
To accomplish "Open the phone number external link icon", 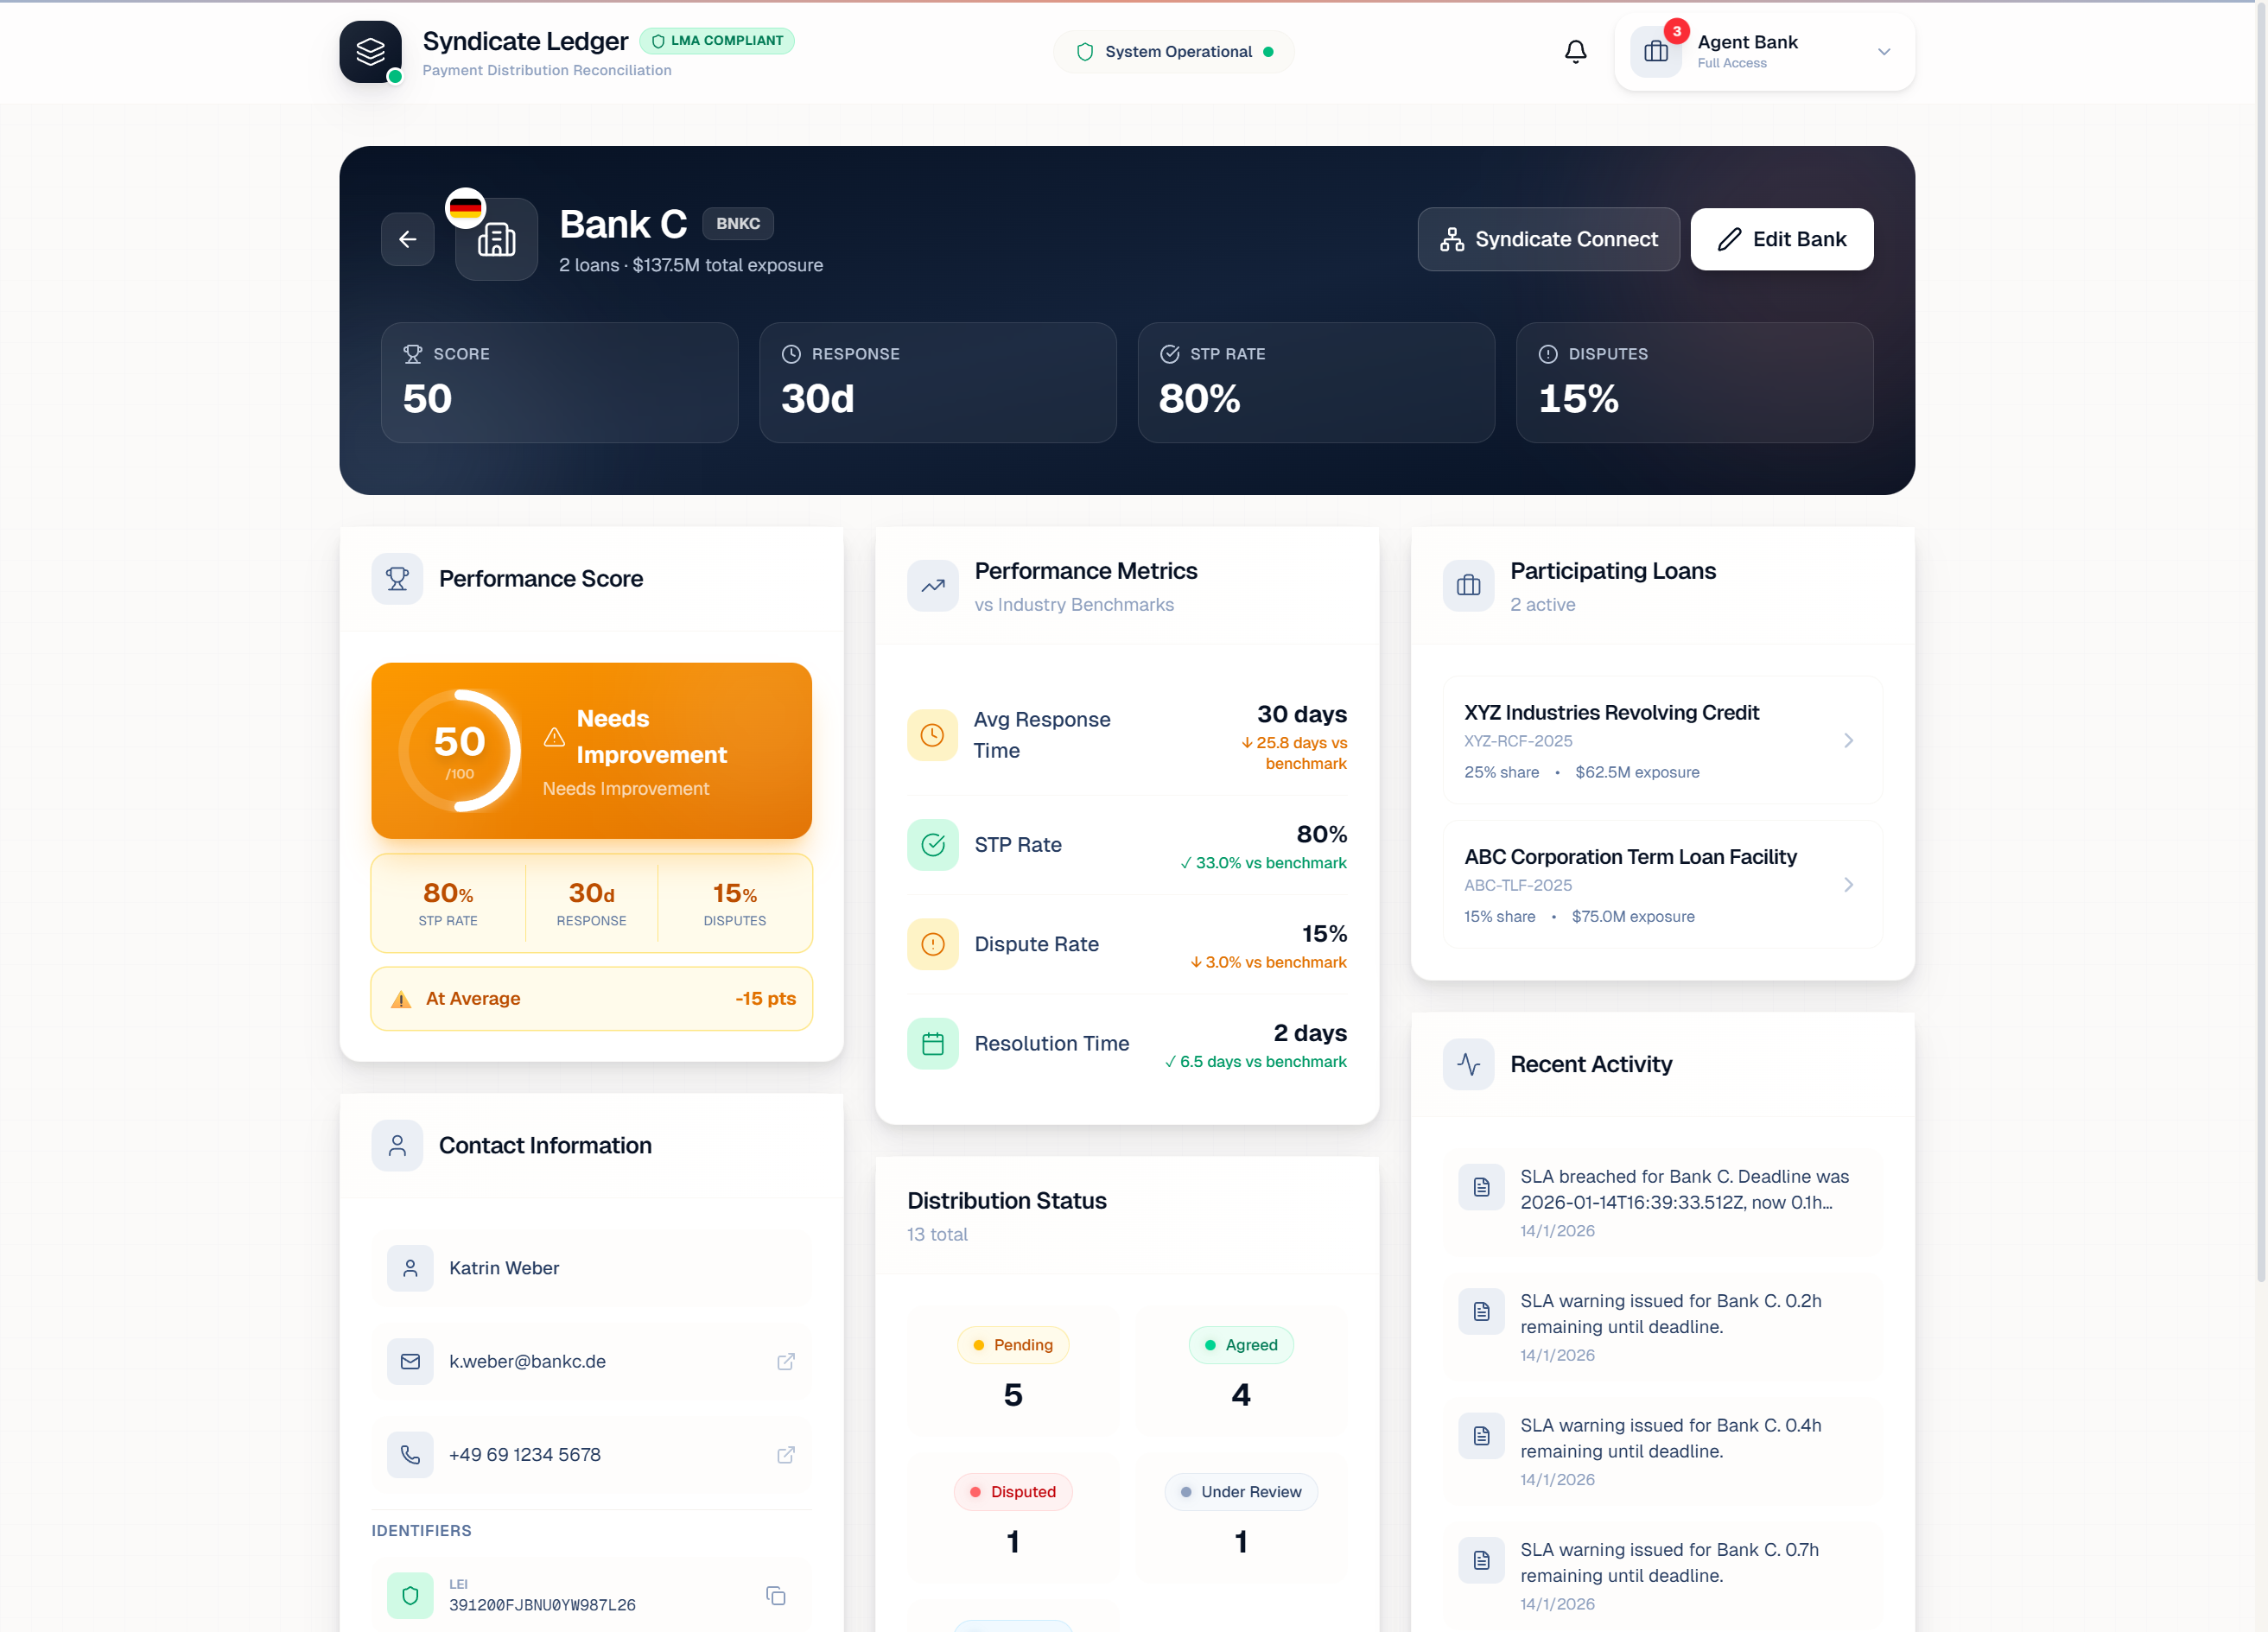I will pos(786,1454).
